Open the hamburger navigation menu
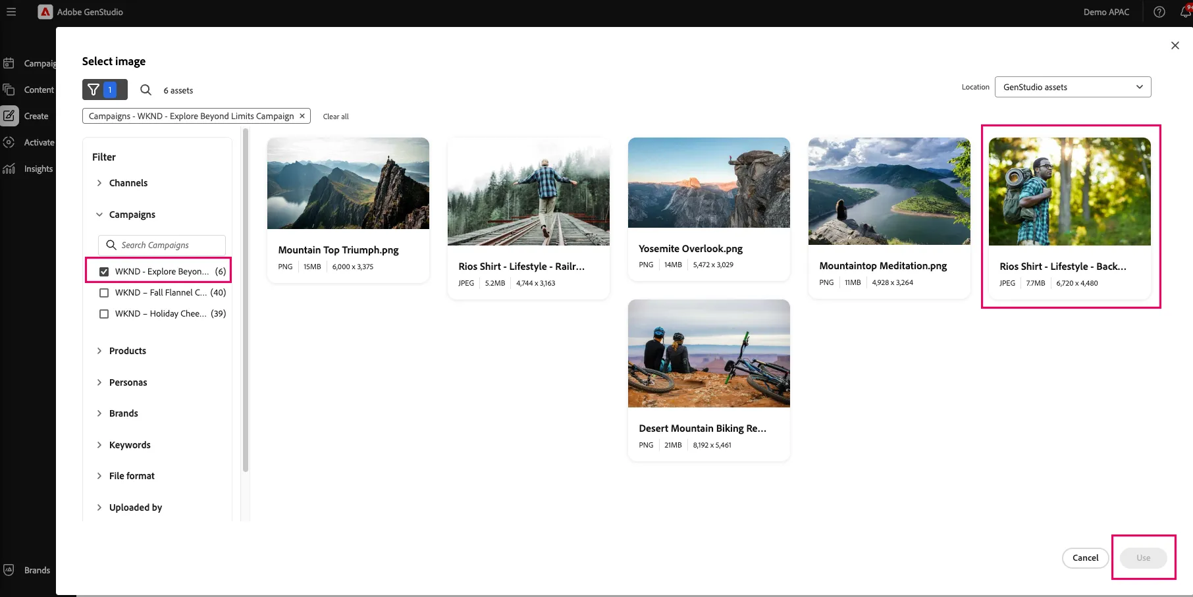The height and width of the screenshot is (597, 1193). coord(11,12)
